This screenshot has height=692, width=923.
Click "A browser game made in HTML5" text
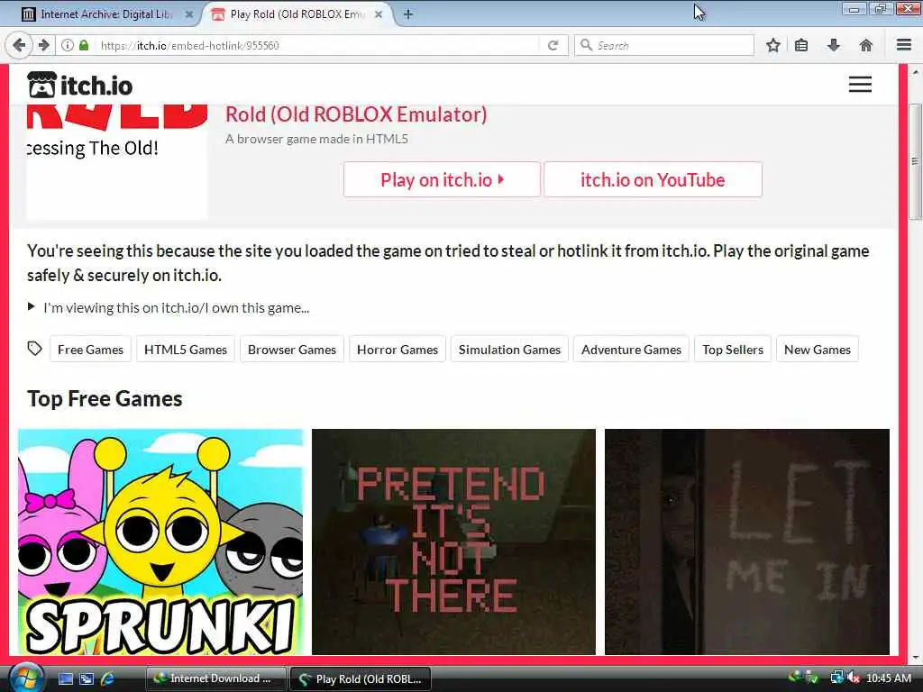click(316, 139)
